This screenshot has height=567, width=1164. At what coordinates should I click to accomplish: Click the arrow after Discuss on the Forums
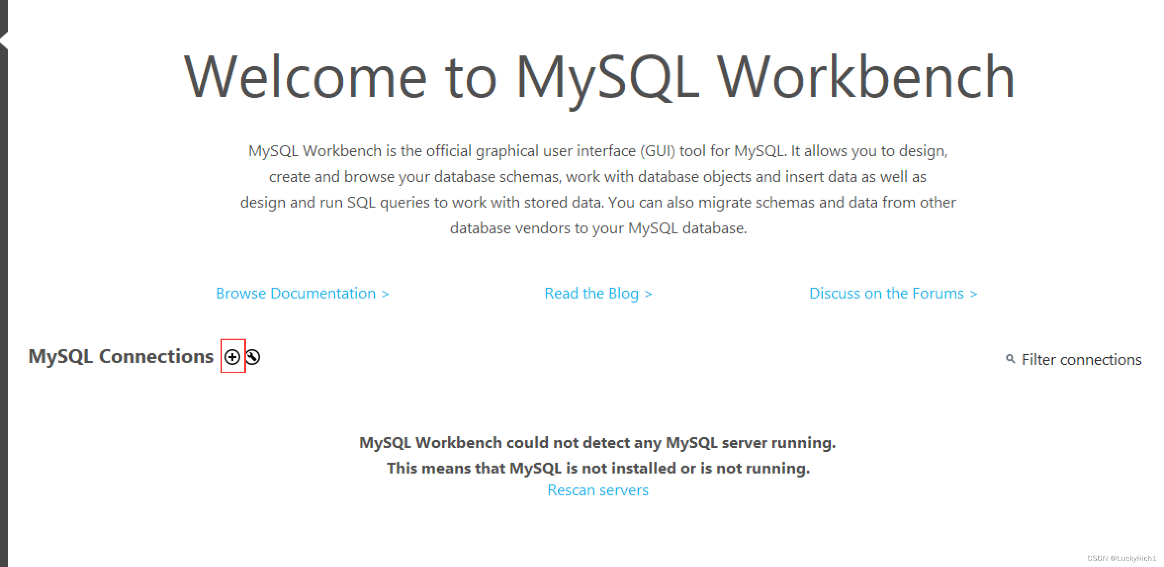(974, 294)
